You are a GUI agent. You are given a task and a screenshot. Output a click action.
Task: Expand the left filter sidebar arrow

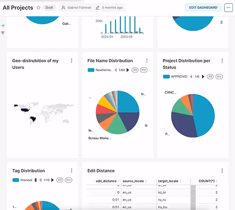pos(3,25)
